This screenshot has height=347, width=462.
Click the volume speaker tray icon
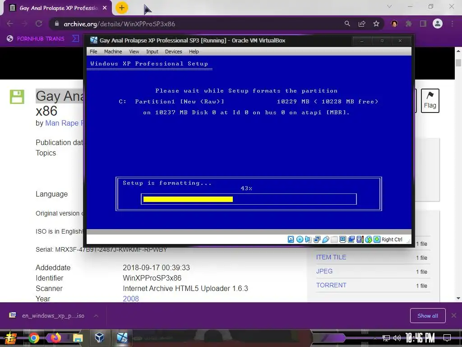397,338
